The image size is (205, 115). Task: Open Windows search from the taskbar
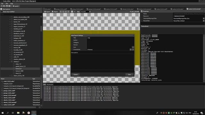coord(8,113)
